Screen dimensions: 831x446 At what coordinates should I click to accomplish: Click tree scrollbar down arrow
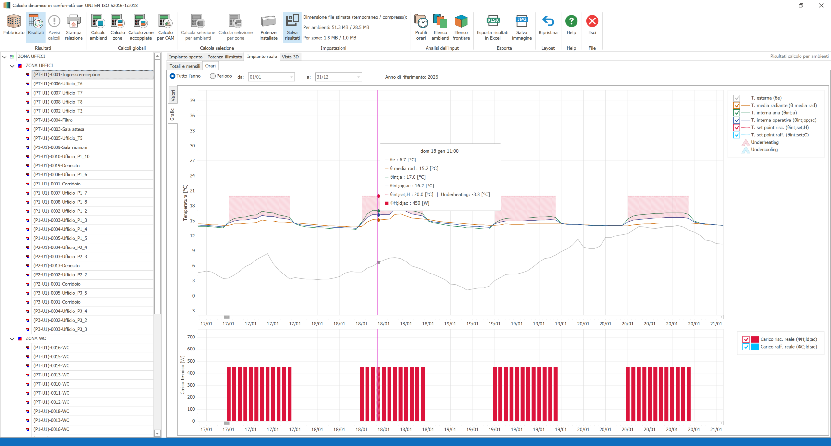click(x=157, y=433)
